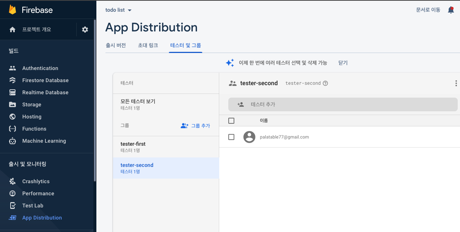The height and width of the screenshot is (232, 460).
Task: Click the add-person icon in tester field
Action: 240,104
